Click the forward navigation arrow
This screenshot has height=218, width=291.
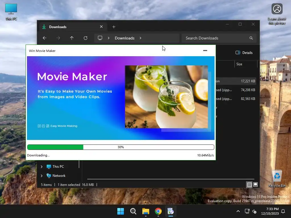[58, 38]
